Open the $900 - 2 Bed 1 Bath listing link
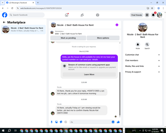Viewport: 166px width, 133px height. tap(68, 34)
